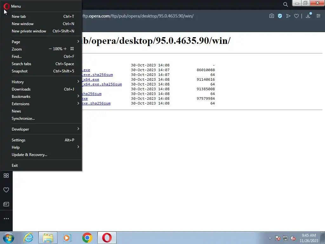Screen dimensions: 325x244
Task: Choose New private window
Action: pyautogui.click(x=41, y=31)
